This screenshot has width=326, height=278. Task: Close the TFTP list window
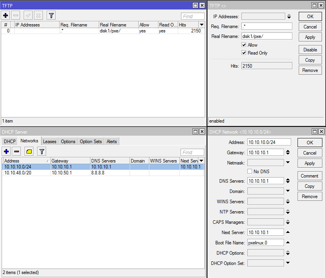202,6
